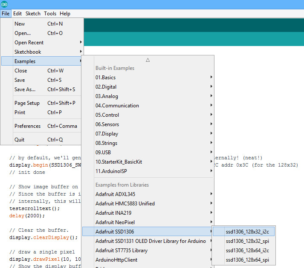Expand Adafruit NeoPixel library examples

tap(148, 222)
